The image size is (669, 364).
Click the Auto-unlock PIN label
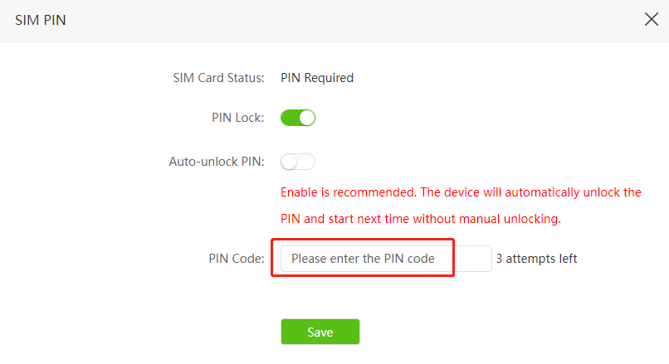[x=217, y=162]
